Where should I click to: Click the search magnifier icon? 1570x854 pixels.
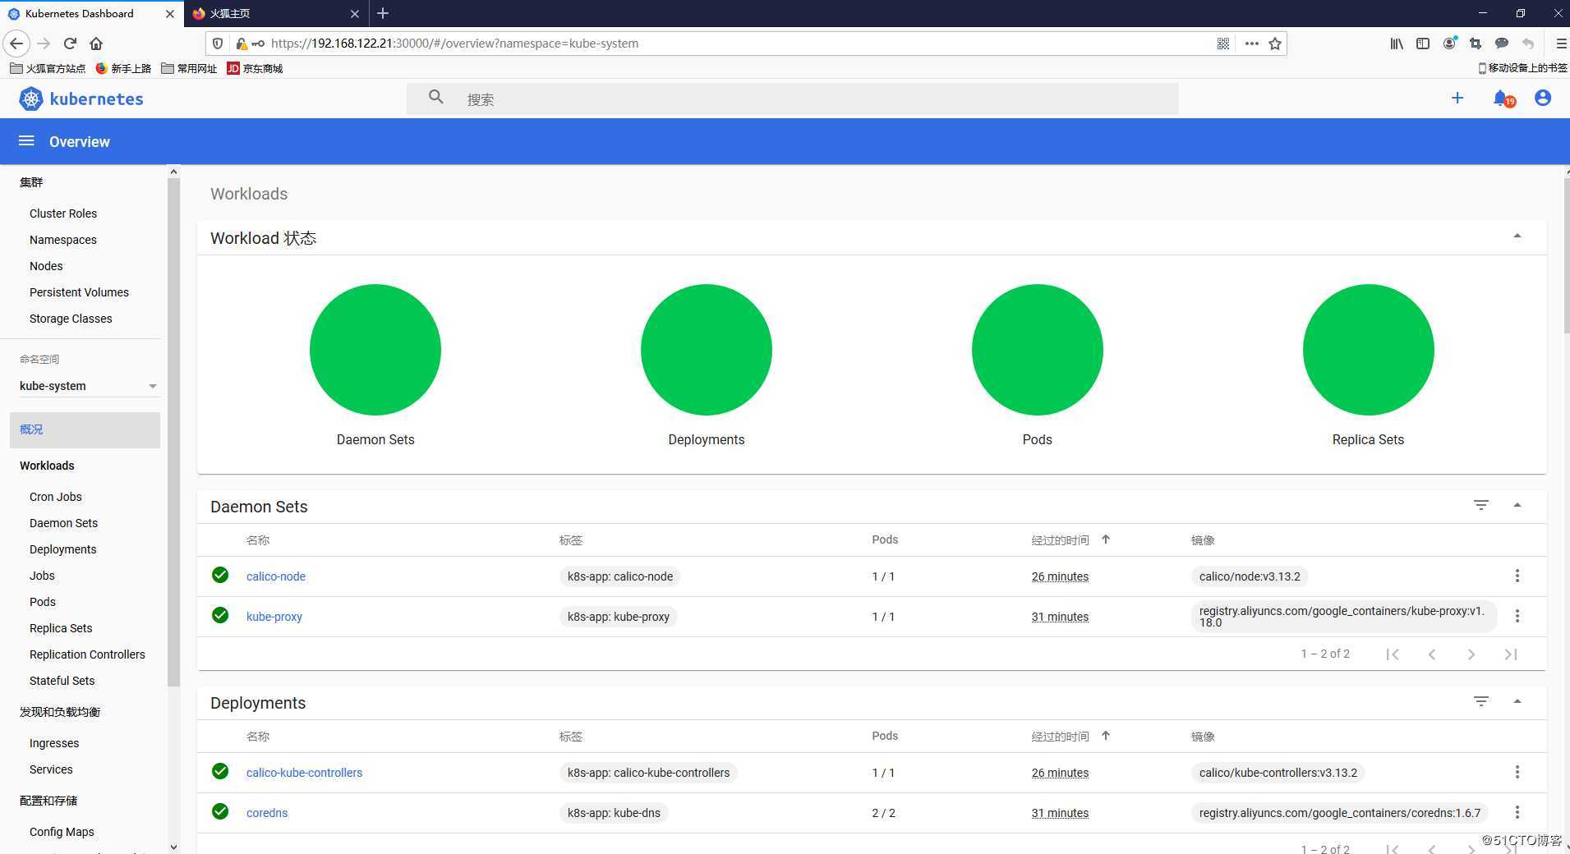pyautogui.click(x=436, y=98)
